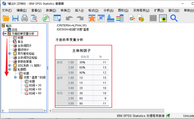Click the 方差的单变量分析 heading in viewer
194x119 pixels.
(x=69, y=40)
